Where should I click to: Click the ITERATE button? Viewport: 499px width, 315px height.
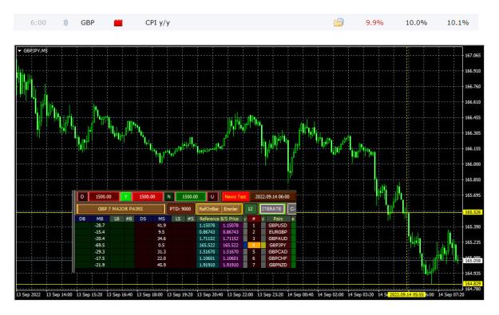coord(271,209)
